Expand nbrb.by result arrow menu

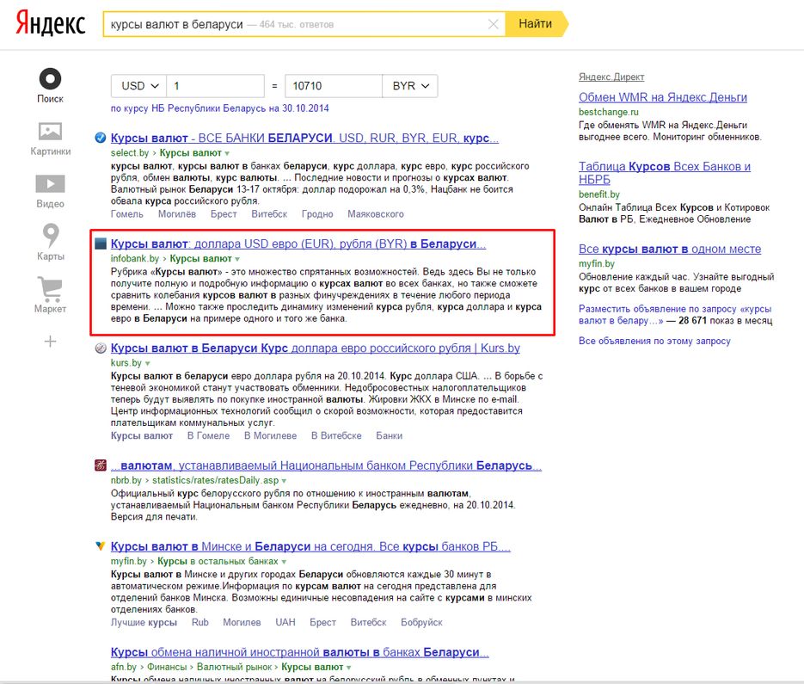point(284,481)
